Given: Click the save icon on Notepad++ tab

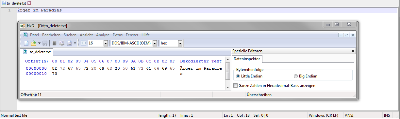Looking at the screenshot, I should pyautogui.click(x=4, y=3).
